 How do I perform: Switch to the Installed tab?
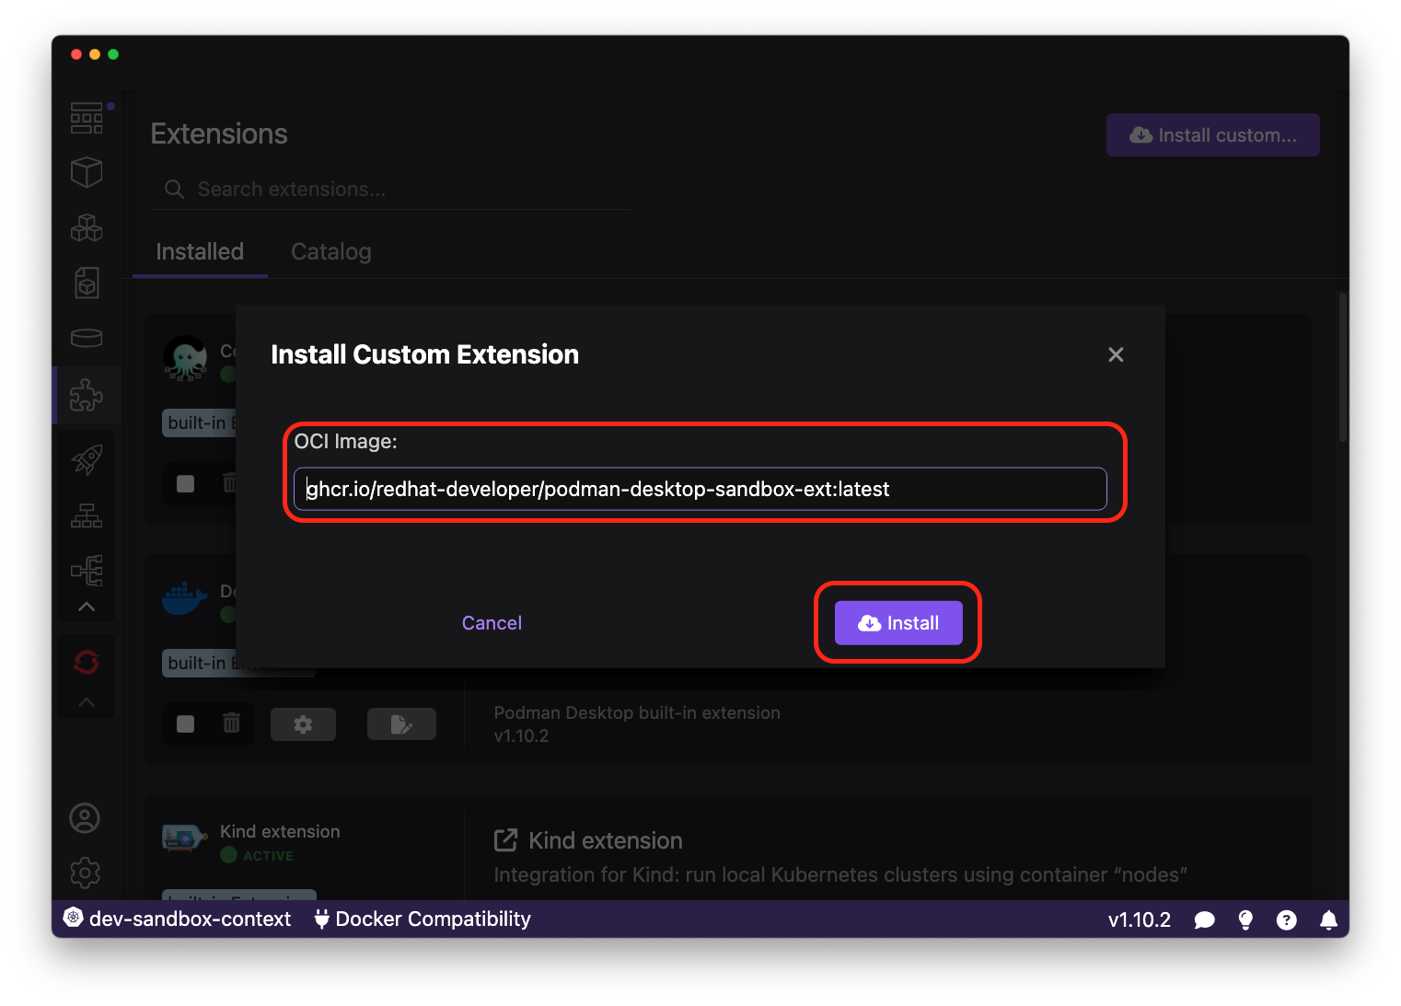point(200,251)
